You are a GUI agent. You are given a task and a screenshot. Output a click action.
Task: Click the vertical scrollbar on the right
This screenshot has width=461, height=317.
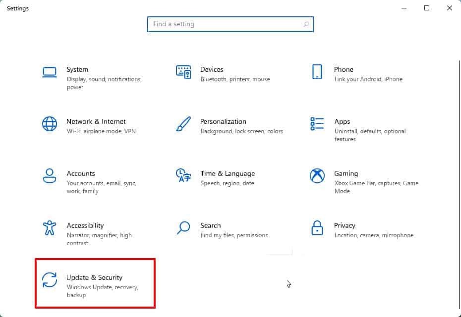(x=459, y=185)
